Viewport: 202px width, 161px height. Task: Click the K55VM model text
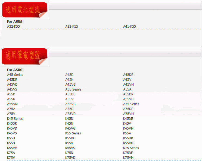[x=12, y=148]
